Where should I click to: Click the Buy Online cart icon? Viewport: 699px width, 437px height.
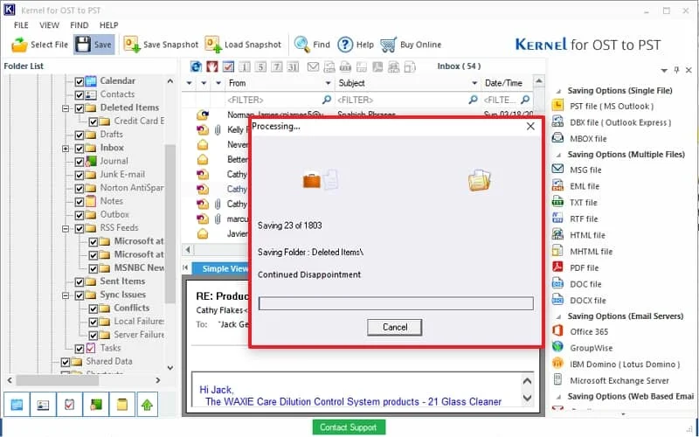tap(388, 45)
